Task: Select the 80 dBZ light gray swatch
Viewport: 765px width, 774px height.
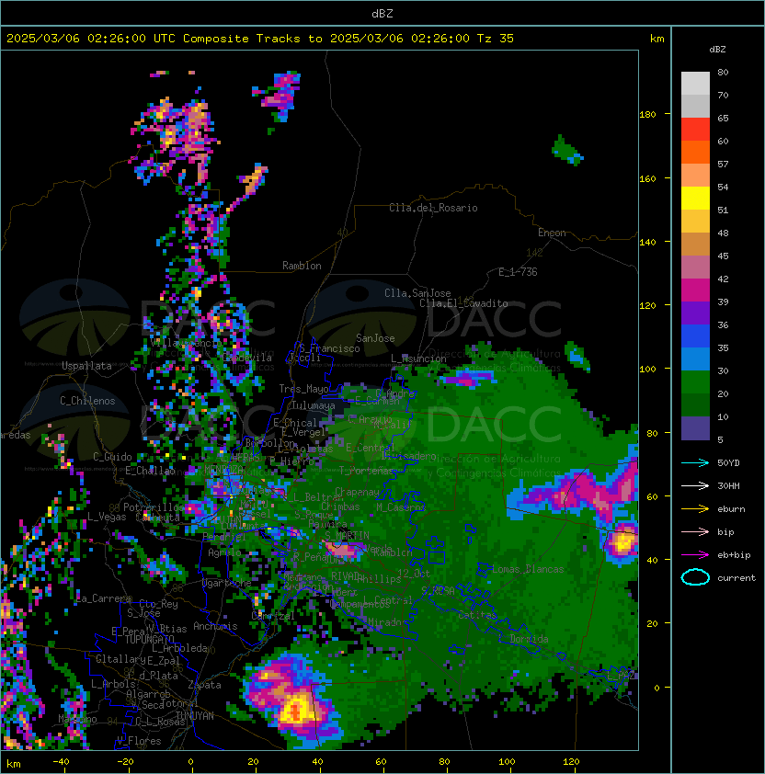Action: (695, 83)
